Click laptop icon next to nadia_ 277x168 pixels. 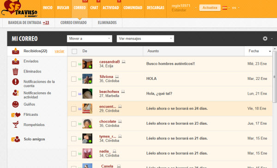pos(114,151)
